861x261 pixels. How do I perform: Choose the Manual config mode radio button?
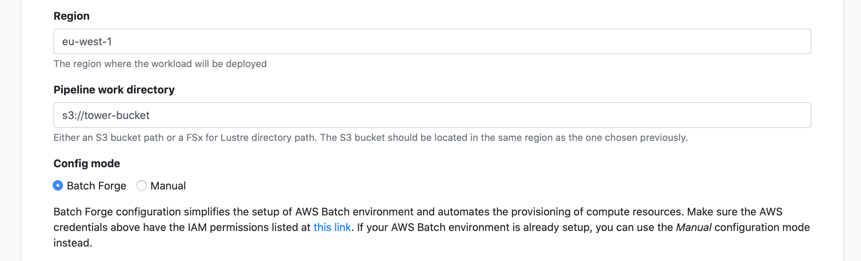coord(142,185)
